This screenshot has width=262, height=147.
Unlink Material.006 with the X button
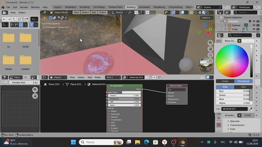[x=154, y=77]
